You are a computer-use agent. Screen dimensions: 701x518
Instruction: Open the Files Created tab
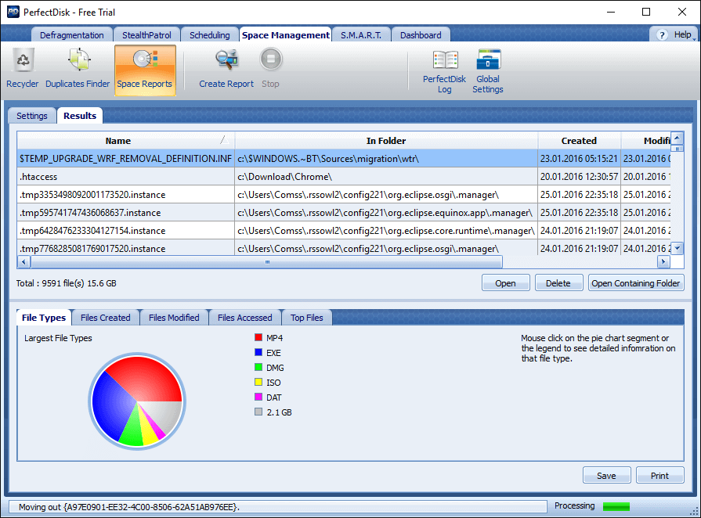(106, 318)
